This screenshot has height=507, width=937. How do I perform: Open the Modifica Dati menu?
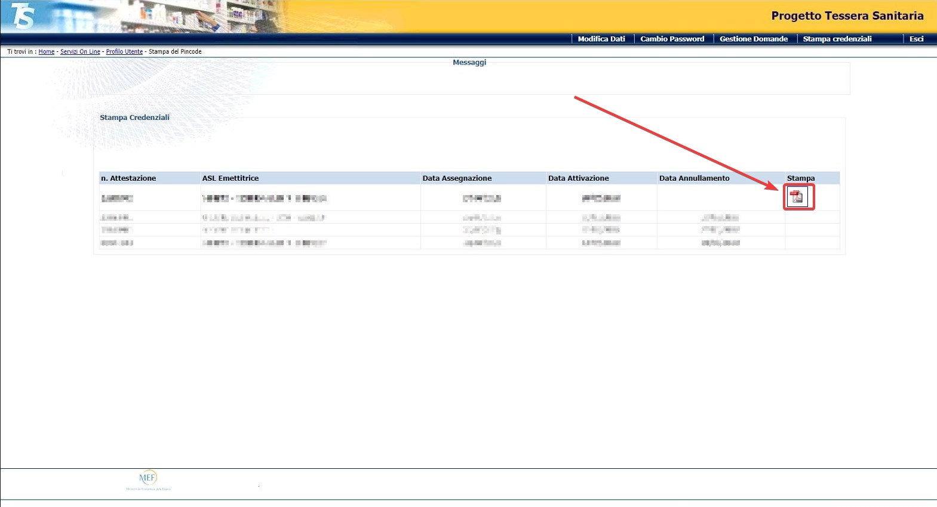click(601, 39)
